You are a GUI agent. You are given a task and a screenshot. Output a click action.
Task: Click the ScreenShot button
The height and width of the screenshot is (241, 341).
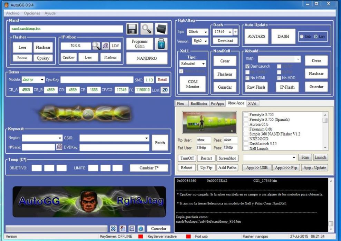tap(227, 158)
